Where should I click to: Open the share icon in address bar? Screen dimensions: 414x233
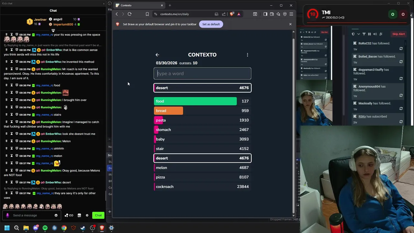tap(224, 14)
